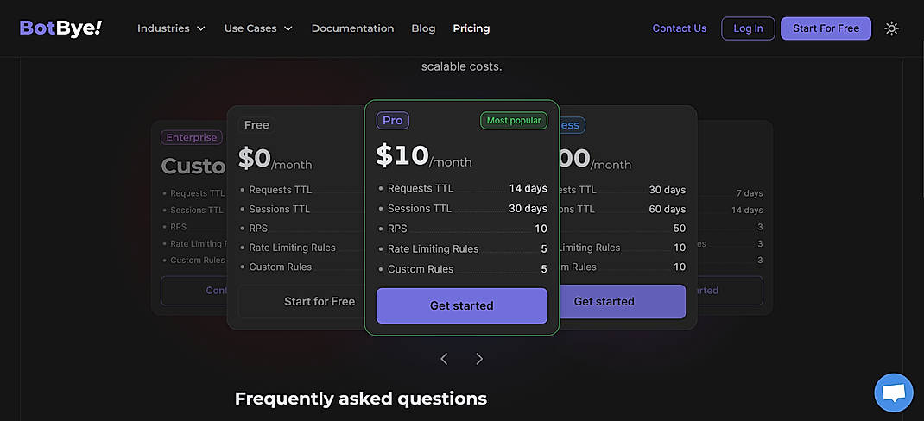
Task: Expand the Use Cases dropdown menu
Action: (x=258, y=28)
